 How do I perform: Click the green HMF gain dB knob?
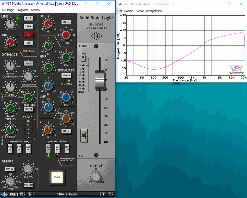(48, 46)
